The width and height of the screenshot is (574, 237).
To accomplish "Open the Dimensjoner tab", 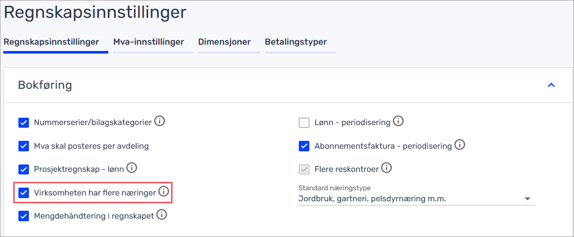I will click(224, 42).
